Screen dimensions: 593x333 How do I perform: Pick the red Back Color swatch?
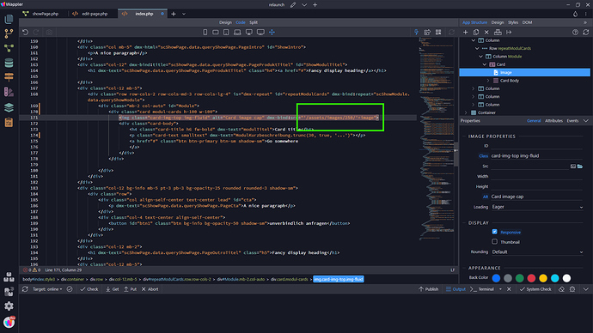point(531,278)
